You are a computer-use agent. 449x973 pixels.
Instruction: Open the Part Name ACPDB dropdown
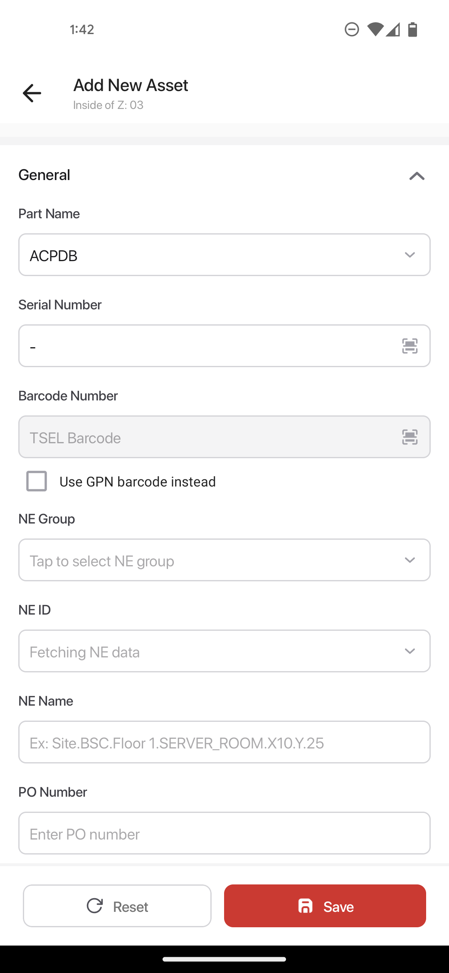click(224, 255)
